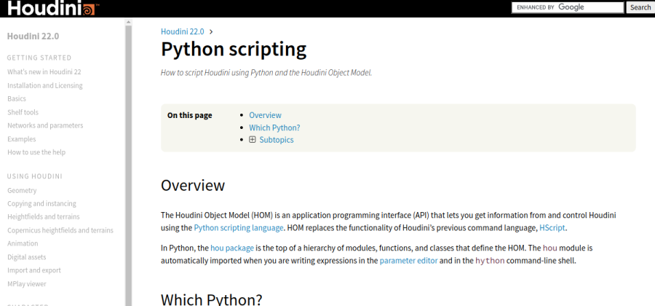The image size is (655, 306).
Task: Follow the Python scripting language link
Action: [239, 228]
